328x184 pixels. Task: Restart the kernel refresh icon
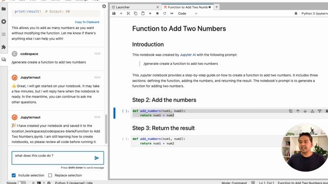pyautogui.click(x=165, y=13)
